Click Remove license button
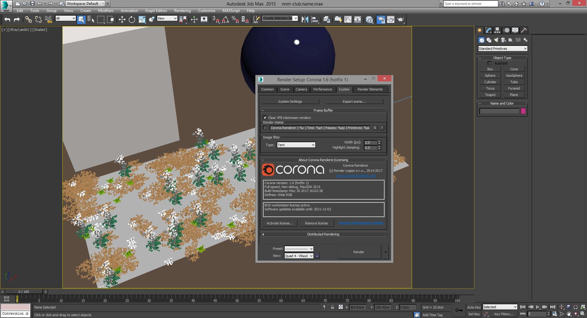 (316, 223)
